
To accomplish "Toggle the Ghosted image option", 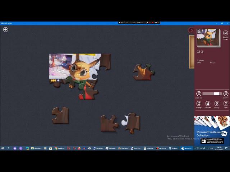I will coord(225,33).
